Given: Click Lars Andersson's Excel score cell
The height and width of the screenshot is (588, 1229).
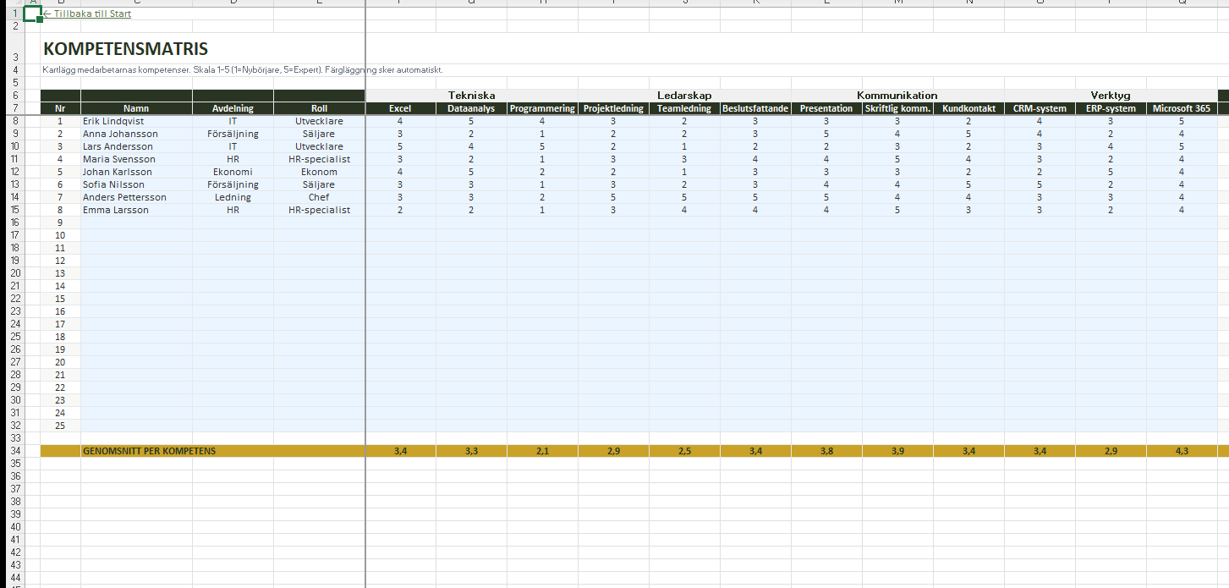Looking at the screenshot, I should [400, 146].
